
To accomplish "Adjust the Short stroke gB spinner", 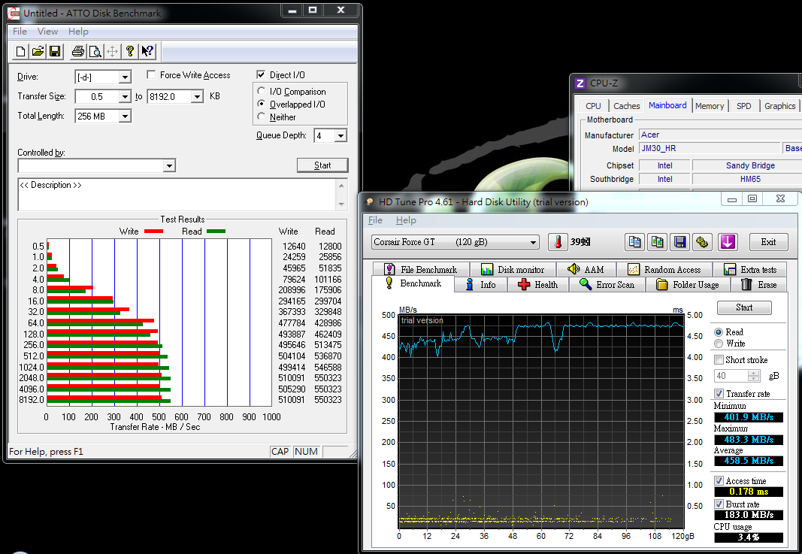I will [x=753, y=375].
